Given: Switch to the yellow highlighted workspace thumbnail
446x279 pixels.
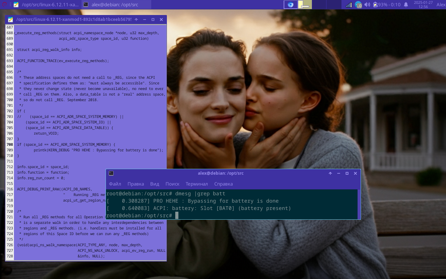Looking at the screenshot, I should click(305, 5).
